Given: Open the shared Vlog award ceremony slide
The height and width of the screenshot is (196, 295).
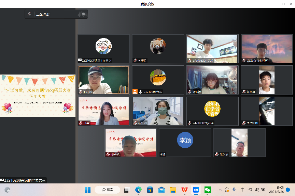Looking at the screenshot, I should coord(38,96).
